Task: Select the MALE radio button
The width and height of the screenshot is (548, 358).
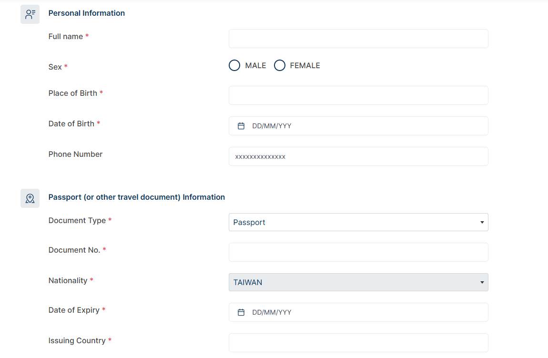Action: 234,65
